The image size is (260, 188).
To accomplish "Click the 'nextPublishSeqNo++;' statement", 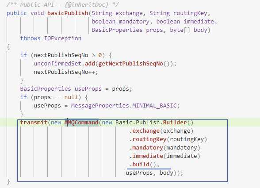I will (66, 72).
